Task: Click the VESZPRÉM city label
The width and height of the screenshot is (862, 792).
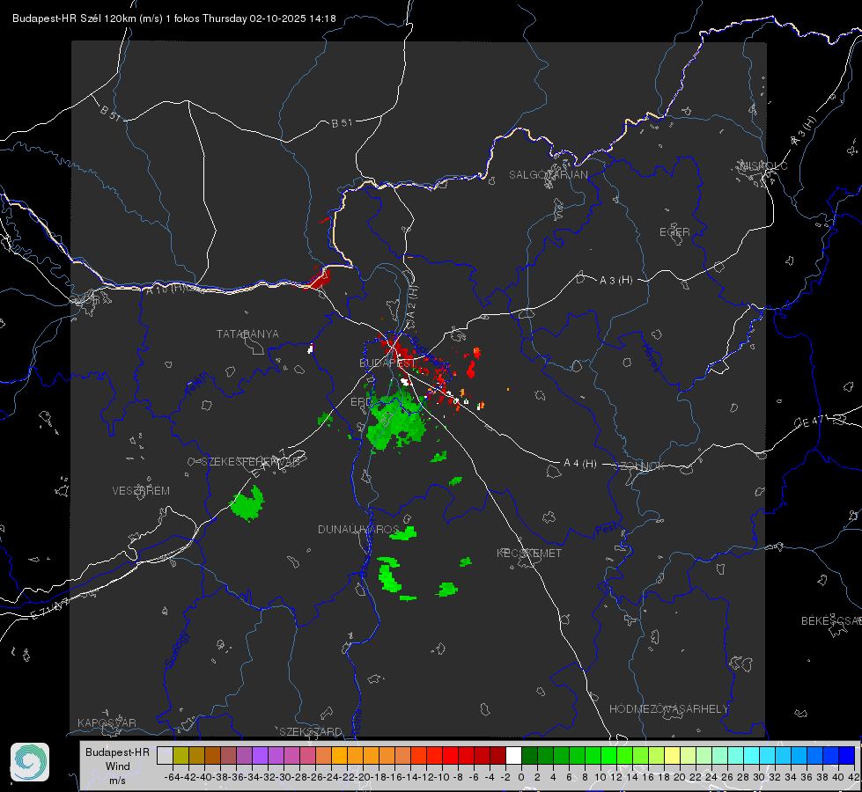Action: click(141, 490)
